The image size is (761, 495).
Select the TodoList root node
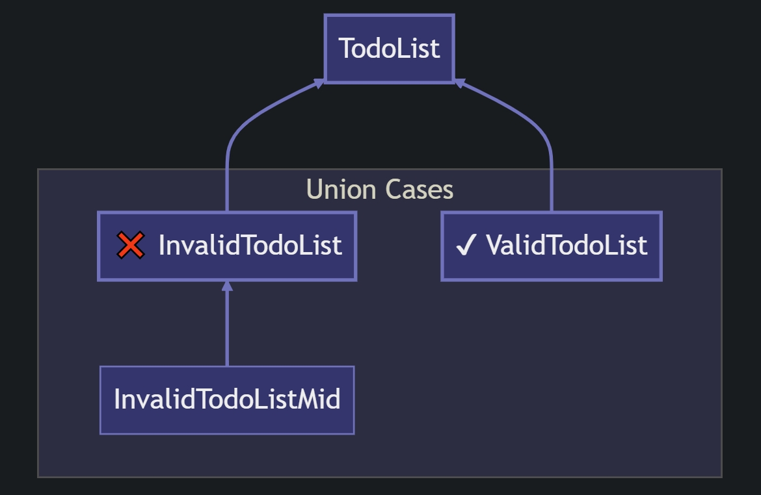point(389,49)
